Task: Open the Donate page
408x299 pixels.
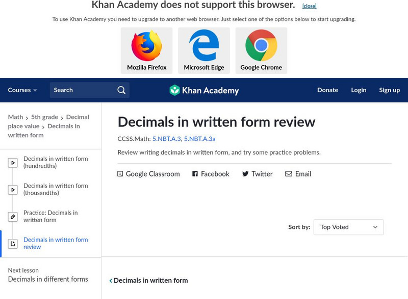Action: (x=327, y=90)
